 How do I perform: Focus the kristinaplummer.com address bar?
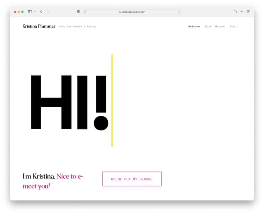pos(132,12)
